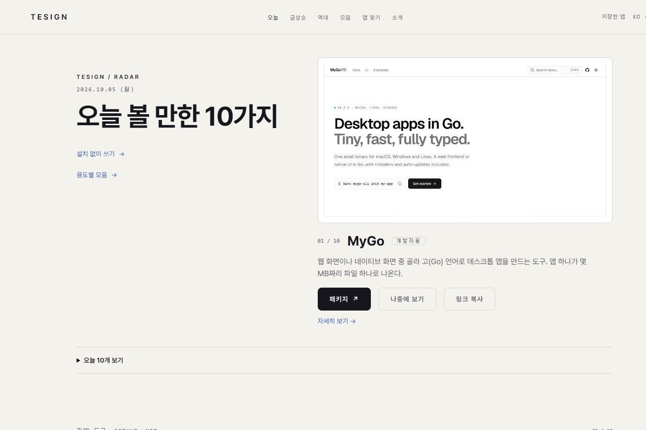Save MyGo with 나중에 보기

[x=407, y=299]
